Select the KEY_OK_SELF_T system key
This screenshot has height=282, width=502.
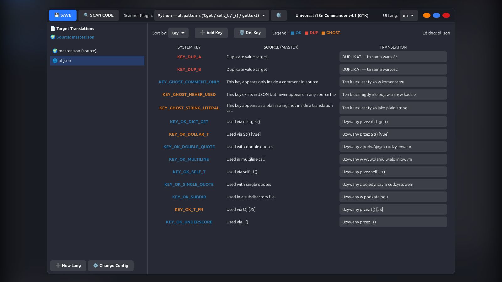[x=189, y=172]
